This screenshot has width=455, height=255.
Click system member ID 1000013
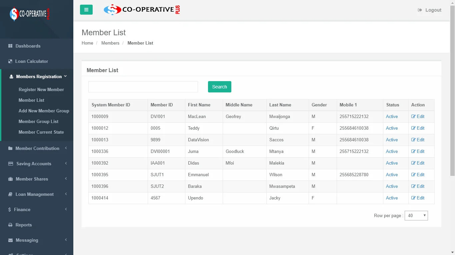click(100, 140)
